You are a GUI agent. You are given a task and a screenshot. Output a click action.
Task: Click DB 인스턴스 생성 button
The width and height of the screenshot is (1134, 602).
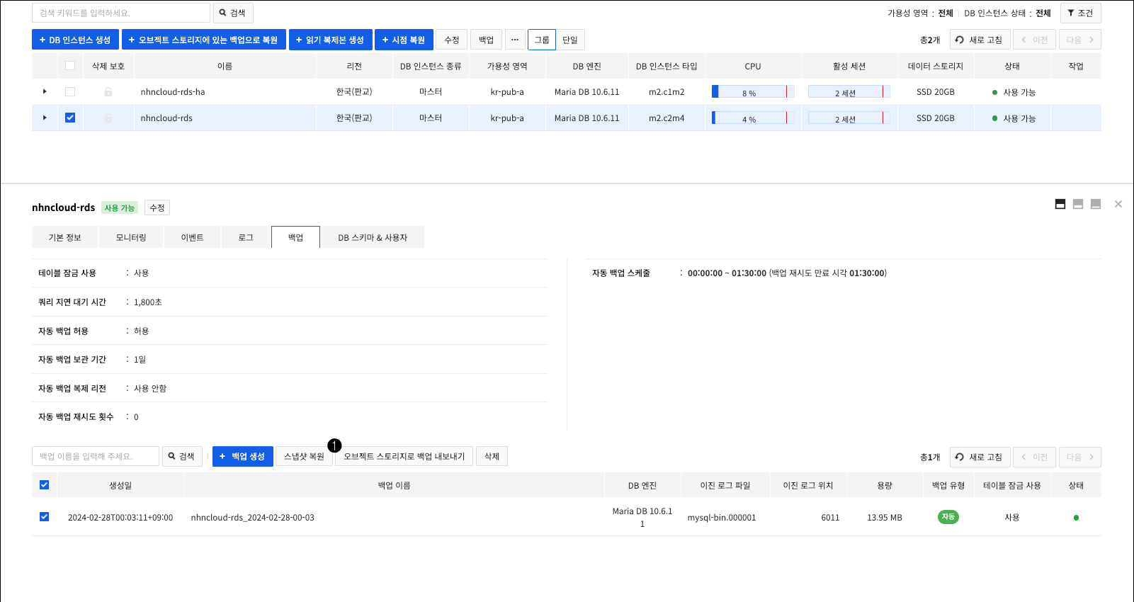coord(75,40)
